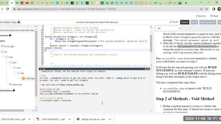Open the browser side panel

(x=214, y=9)
